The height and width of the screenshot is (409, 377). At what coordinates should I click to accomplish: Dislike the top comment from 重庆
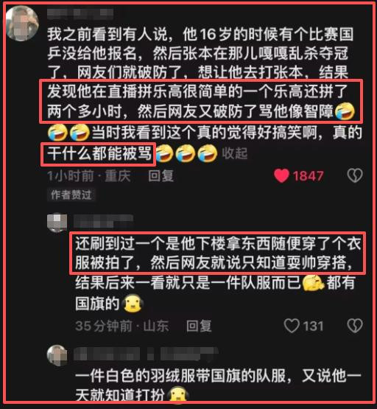pos(355,175)
